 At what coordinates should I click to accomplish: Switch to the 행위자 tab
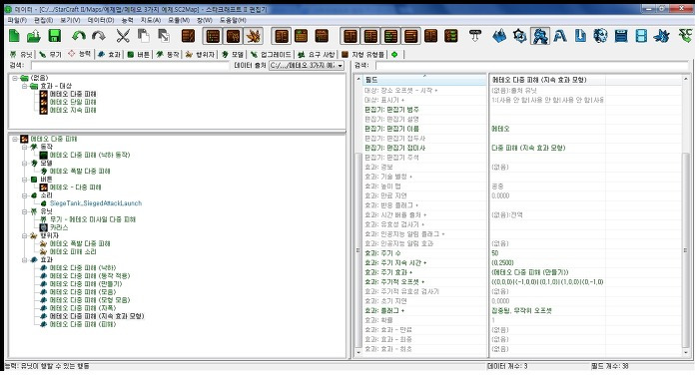(x=200, y=54)
